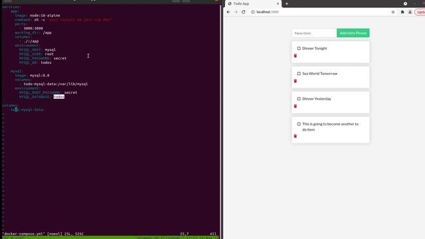Click 'node:18-alpine' in the terminal

click(45, 15)
